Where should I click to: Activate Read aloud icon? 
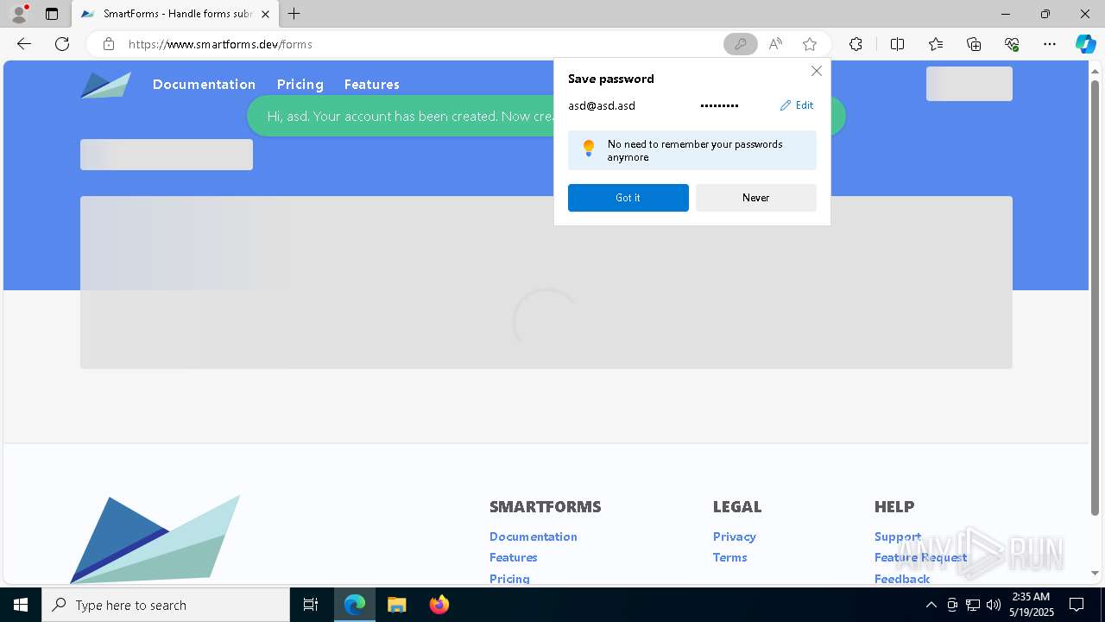[x=775, y=44]
